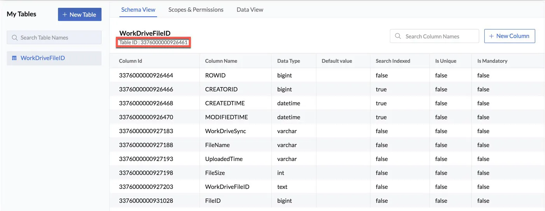Click column ID 3376000000927198
545x211 pixels.
click(146, 173)
